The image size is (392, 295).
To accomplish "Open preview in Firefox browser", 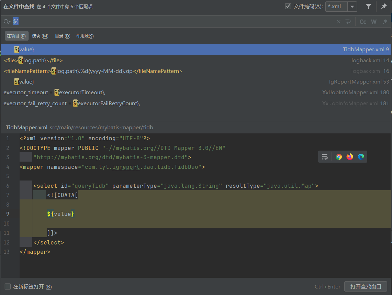I will pos(350,157).
